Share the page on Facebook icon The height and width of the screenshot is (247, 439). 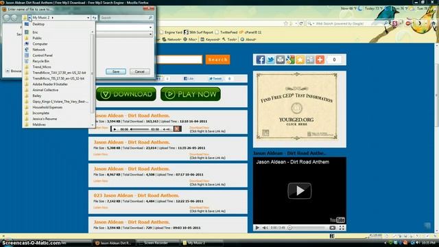click(x=260, y=60)
